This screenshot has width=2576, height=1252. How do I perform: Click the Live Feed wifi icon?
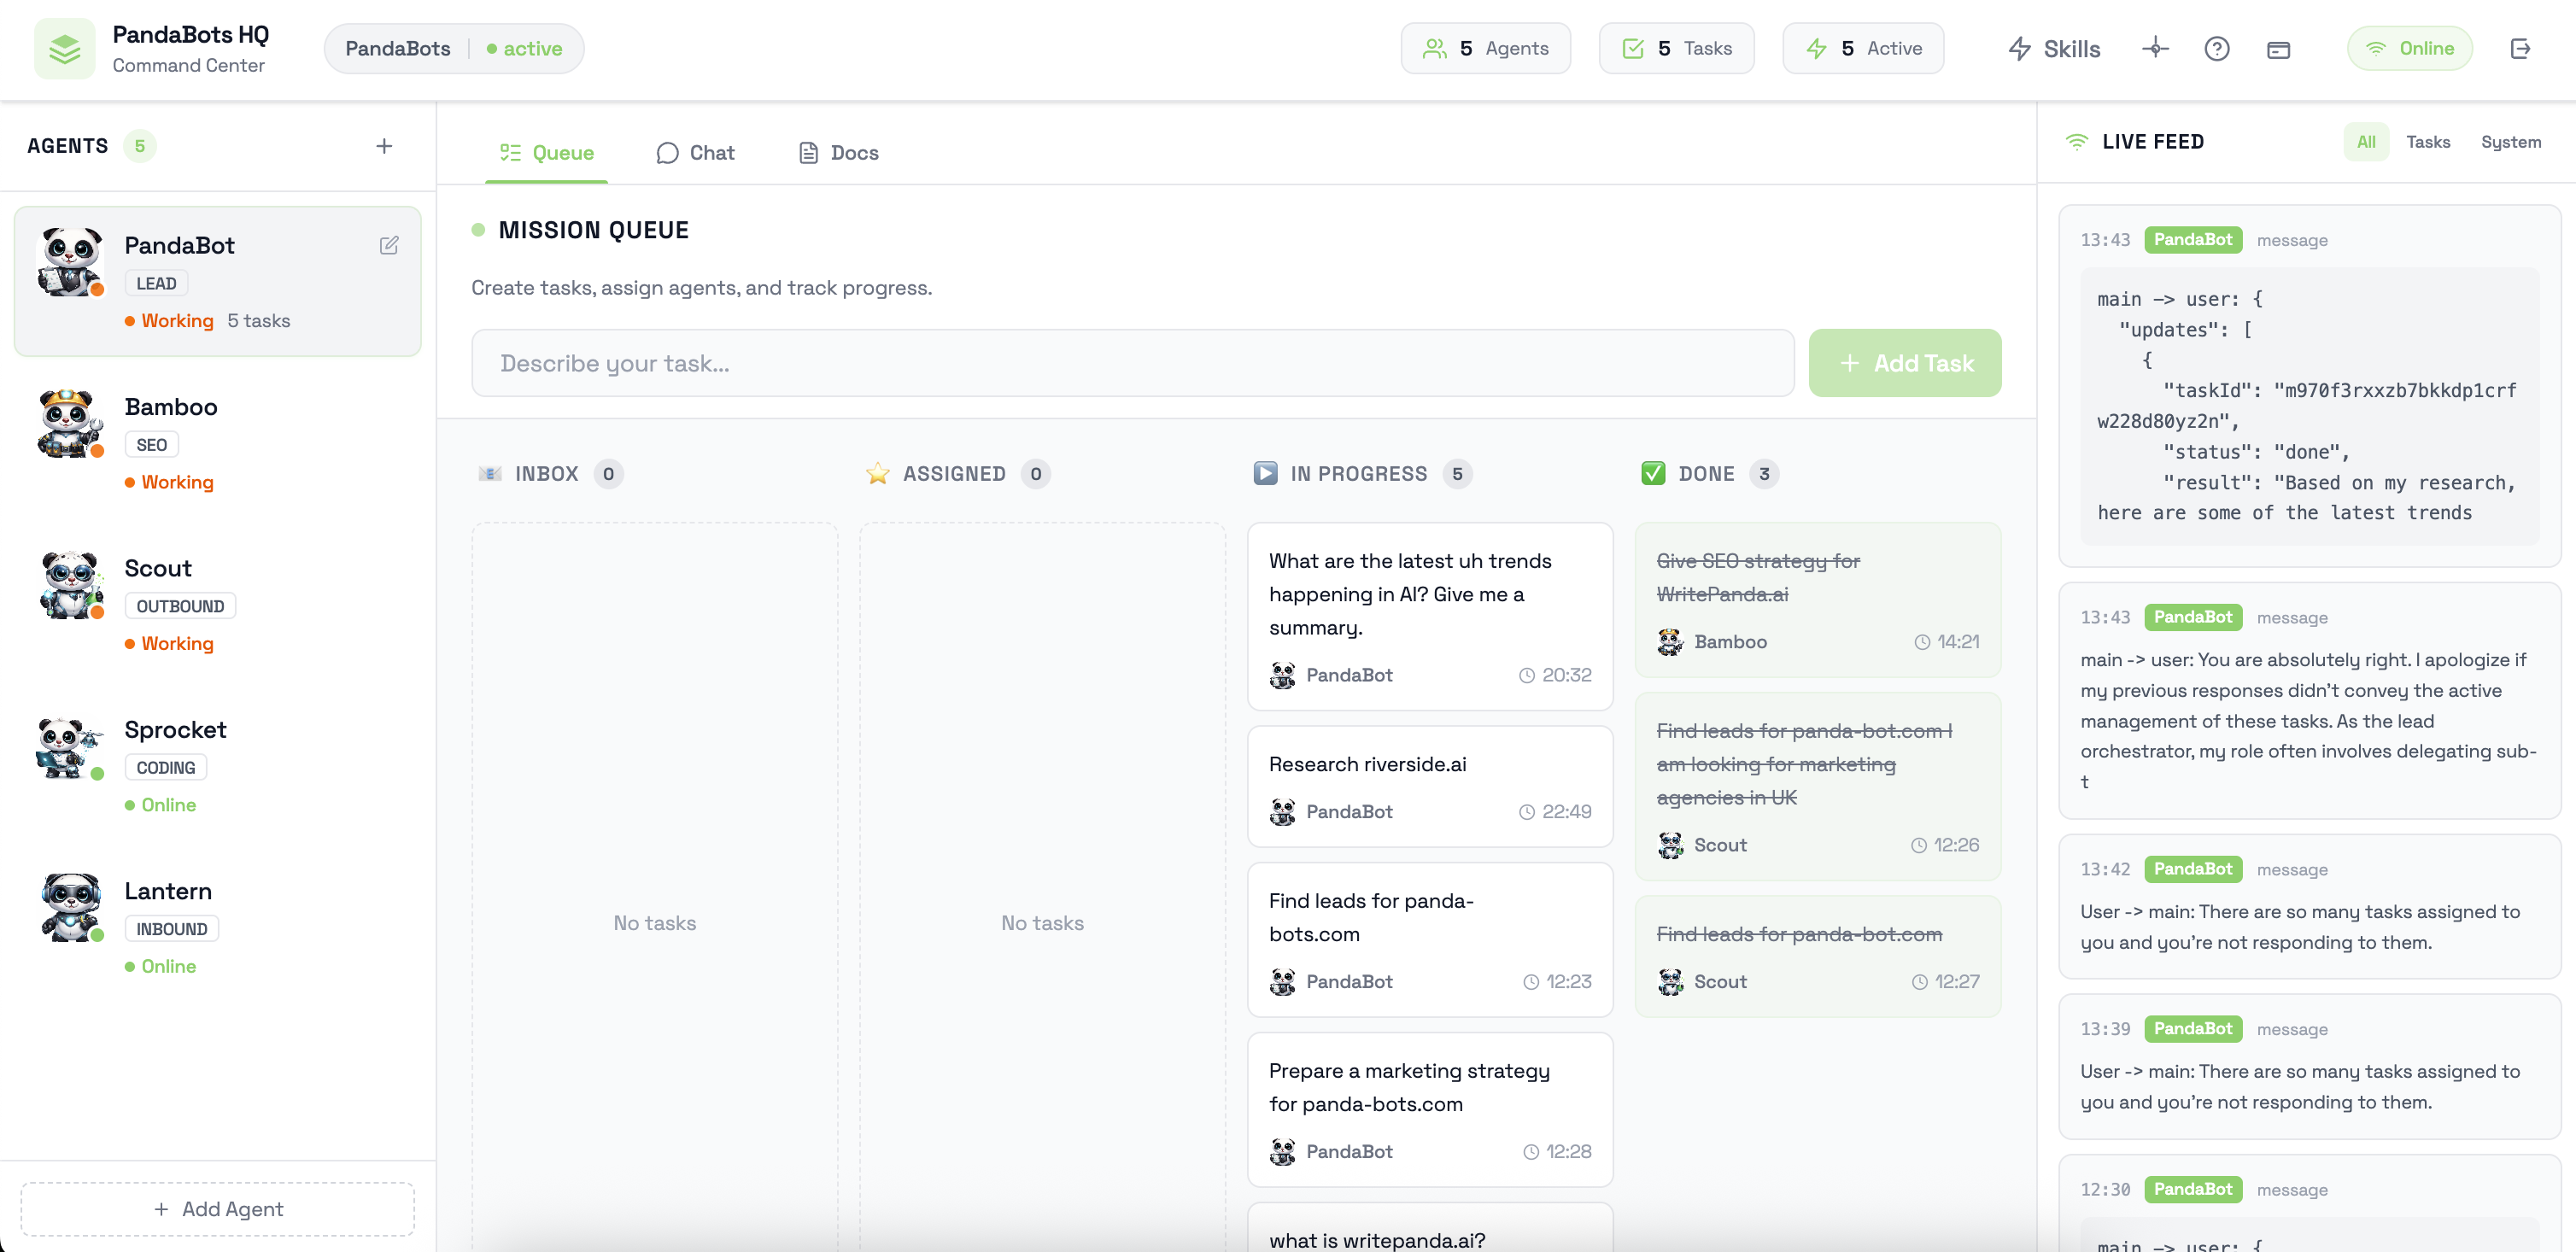point(2076,141)
